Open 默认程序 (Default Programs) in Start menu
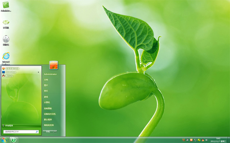Screen dimensions: 230x143 point(48,119)
